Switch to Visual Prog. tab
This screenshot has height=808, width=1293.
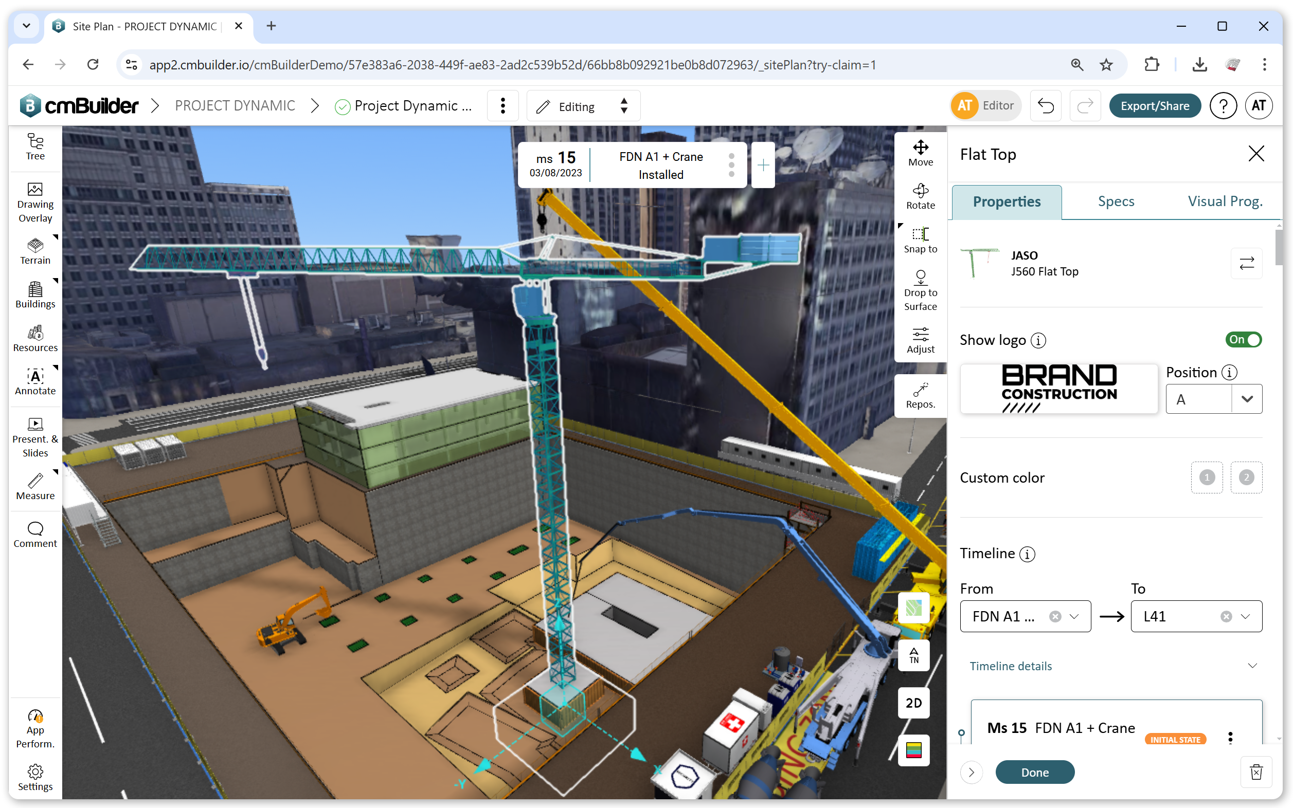pyautogui.click(x=1225, y=201)
